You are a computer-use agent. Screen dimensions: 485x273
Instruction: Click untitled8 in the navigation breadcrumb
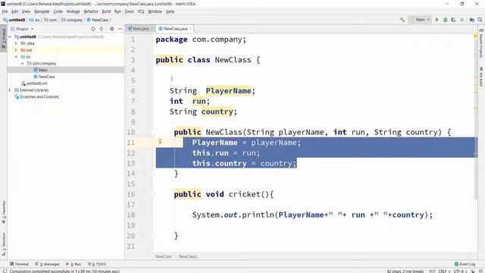click(14, 20)
